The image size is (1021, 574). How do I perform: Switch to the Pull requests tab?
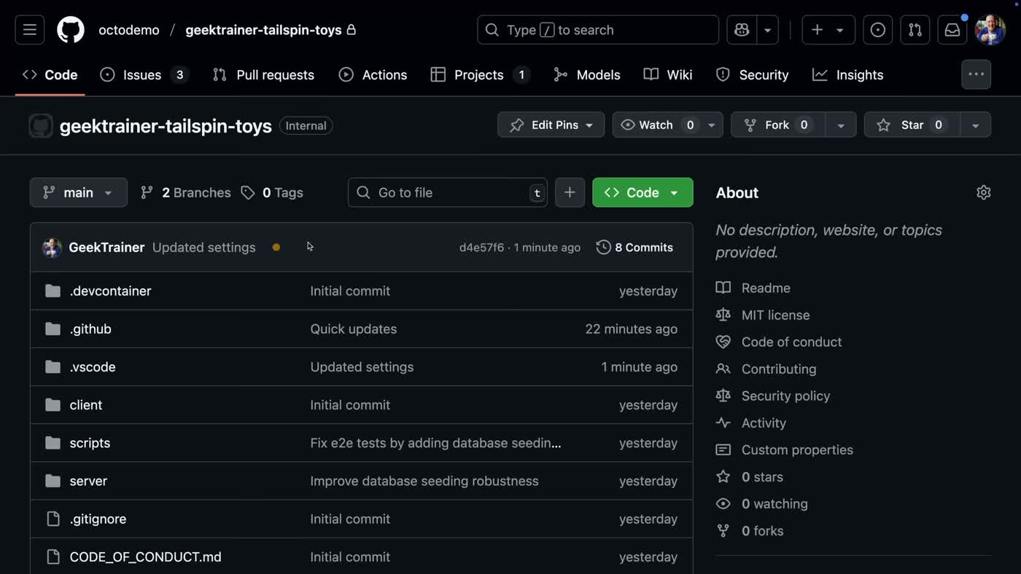263,74
